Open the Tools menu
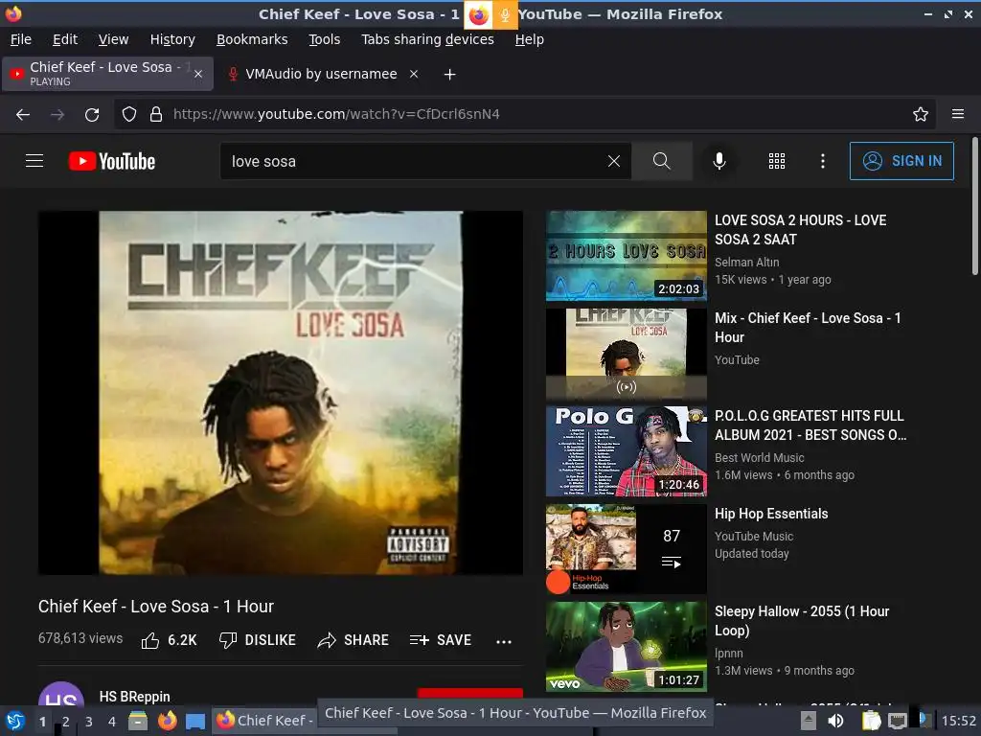 coord(324,39)
